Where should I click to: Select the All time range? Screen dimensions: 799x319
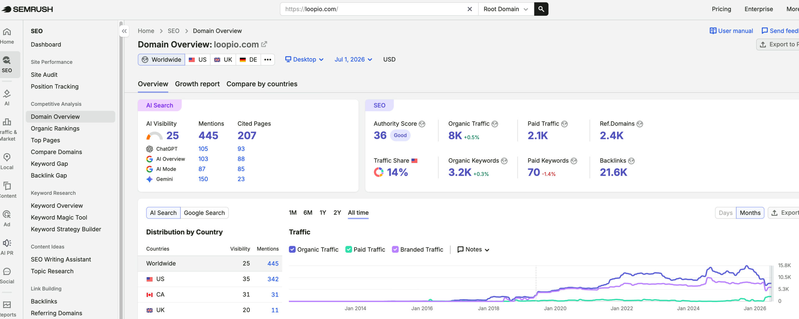pos(358,213)
